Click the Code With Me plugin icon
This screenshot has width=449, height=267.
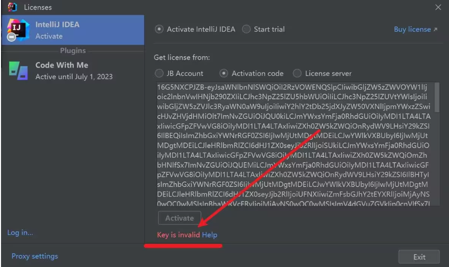(18, 71)
